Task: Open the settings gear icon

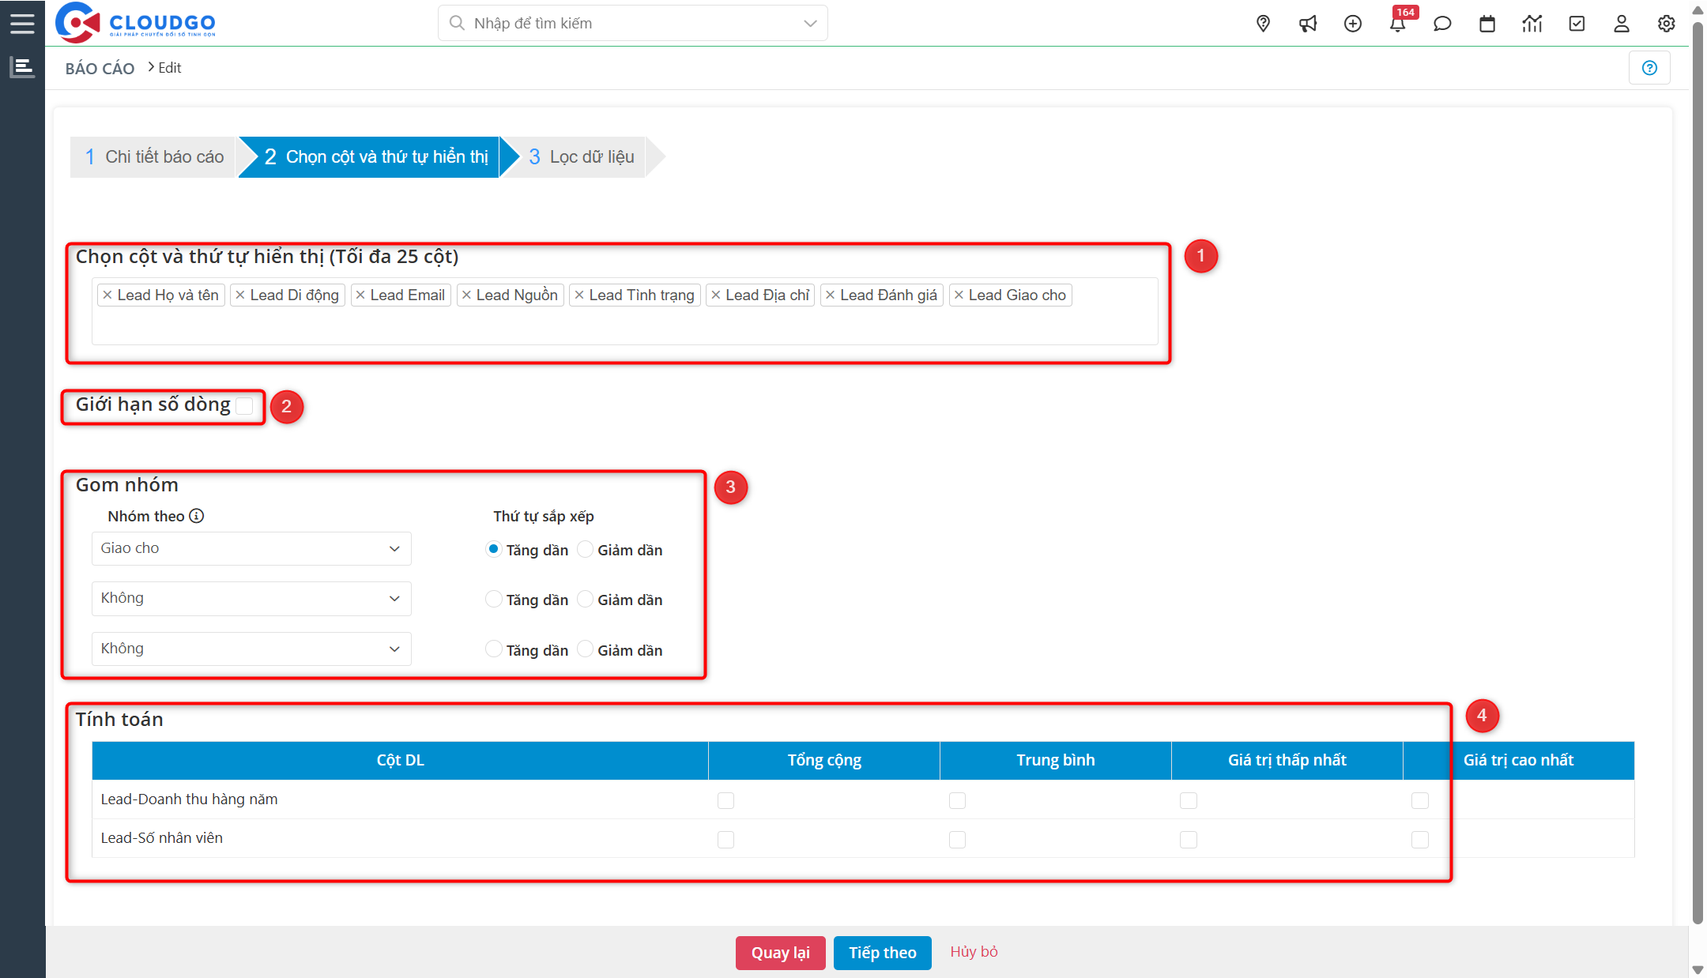Action: click(x=1667, y=24)
